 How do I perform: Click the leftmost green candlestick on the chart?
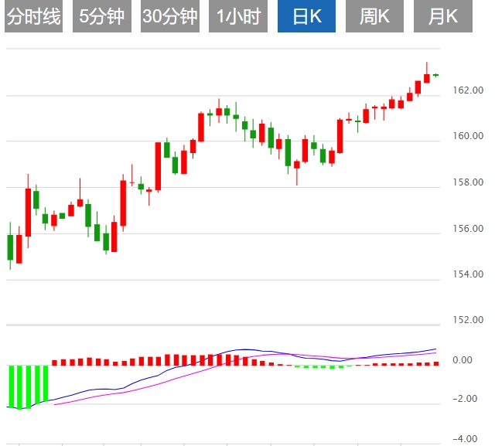11,247
